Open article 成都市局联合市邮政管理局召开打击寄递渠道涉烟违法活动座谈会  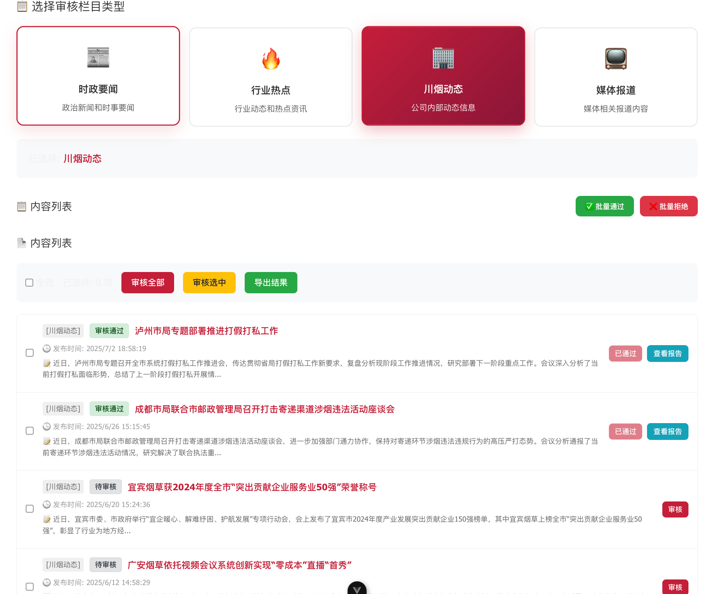pyautogui.click(x=265, y=409)
